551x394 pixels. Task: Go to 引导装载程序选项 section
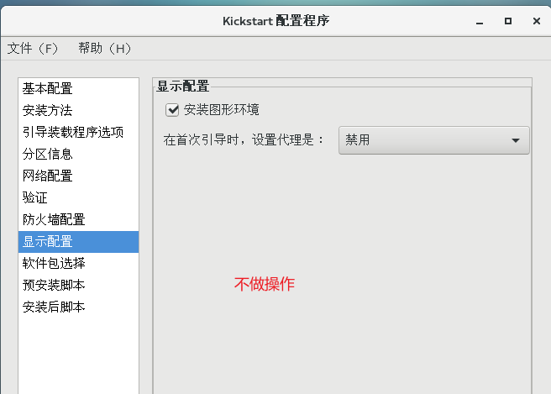click(78, 132)
